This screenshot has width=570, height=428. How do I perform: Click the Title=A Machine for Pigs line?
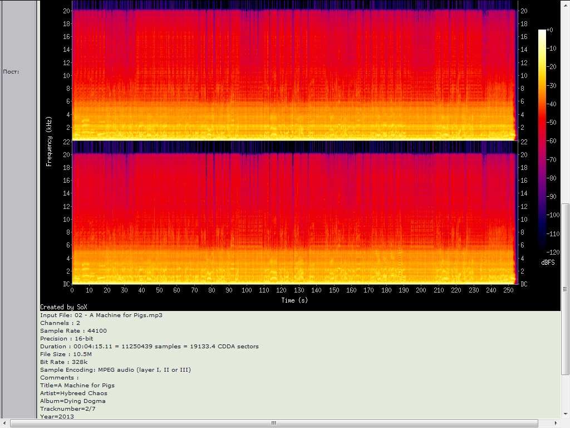(77, 386)
